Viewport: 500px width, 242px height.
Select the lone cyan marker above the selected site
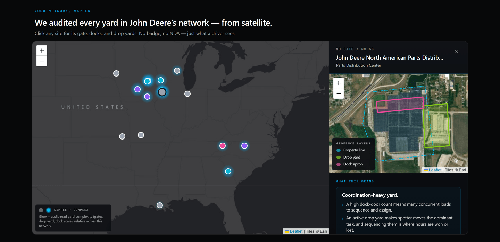point(161,80)
